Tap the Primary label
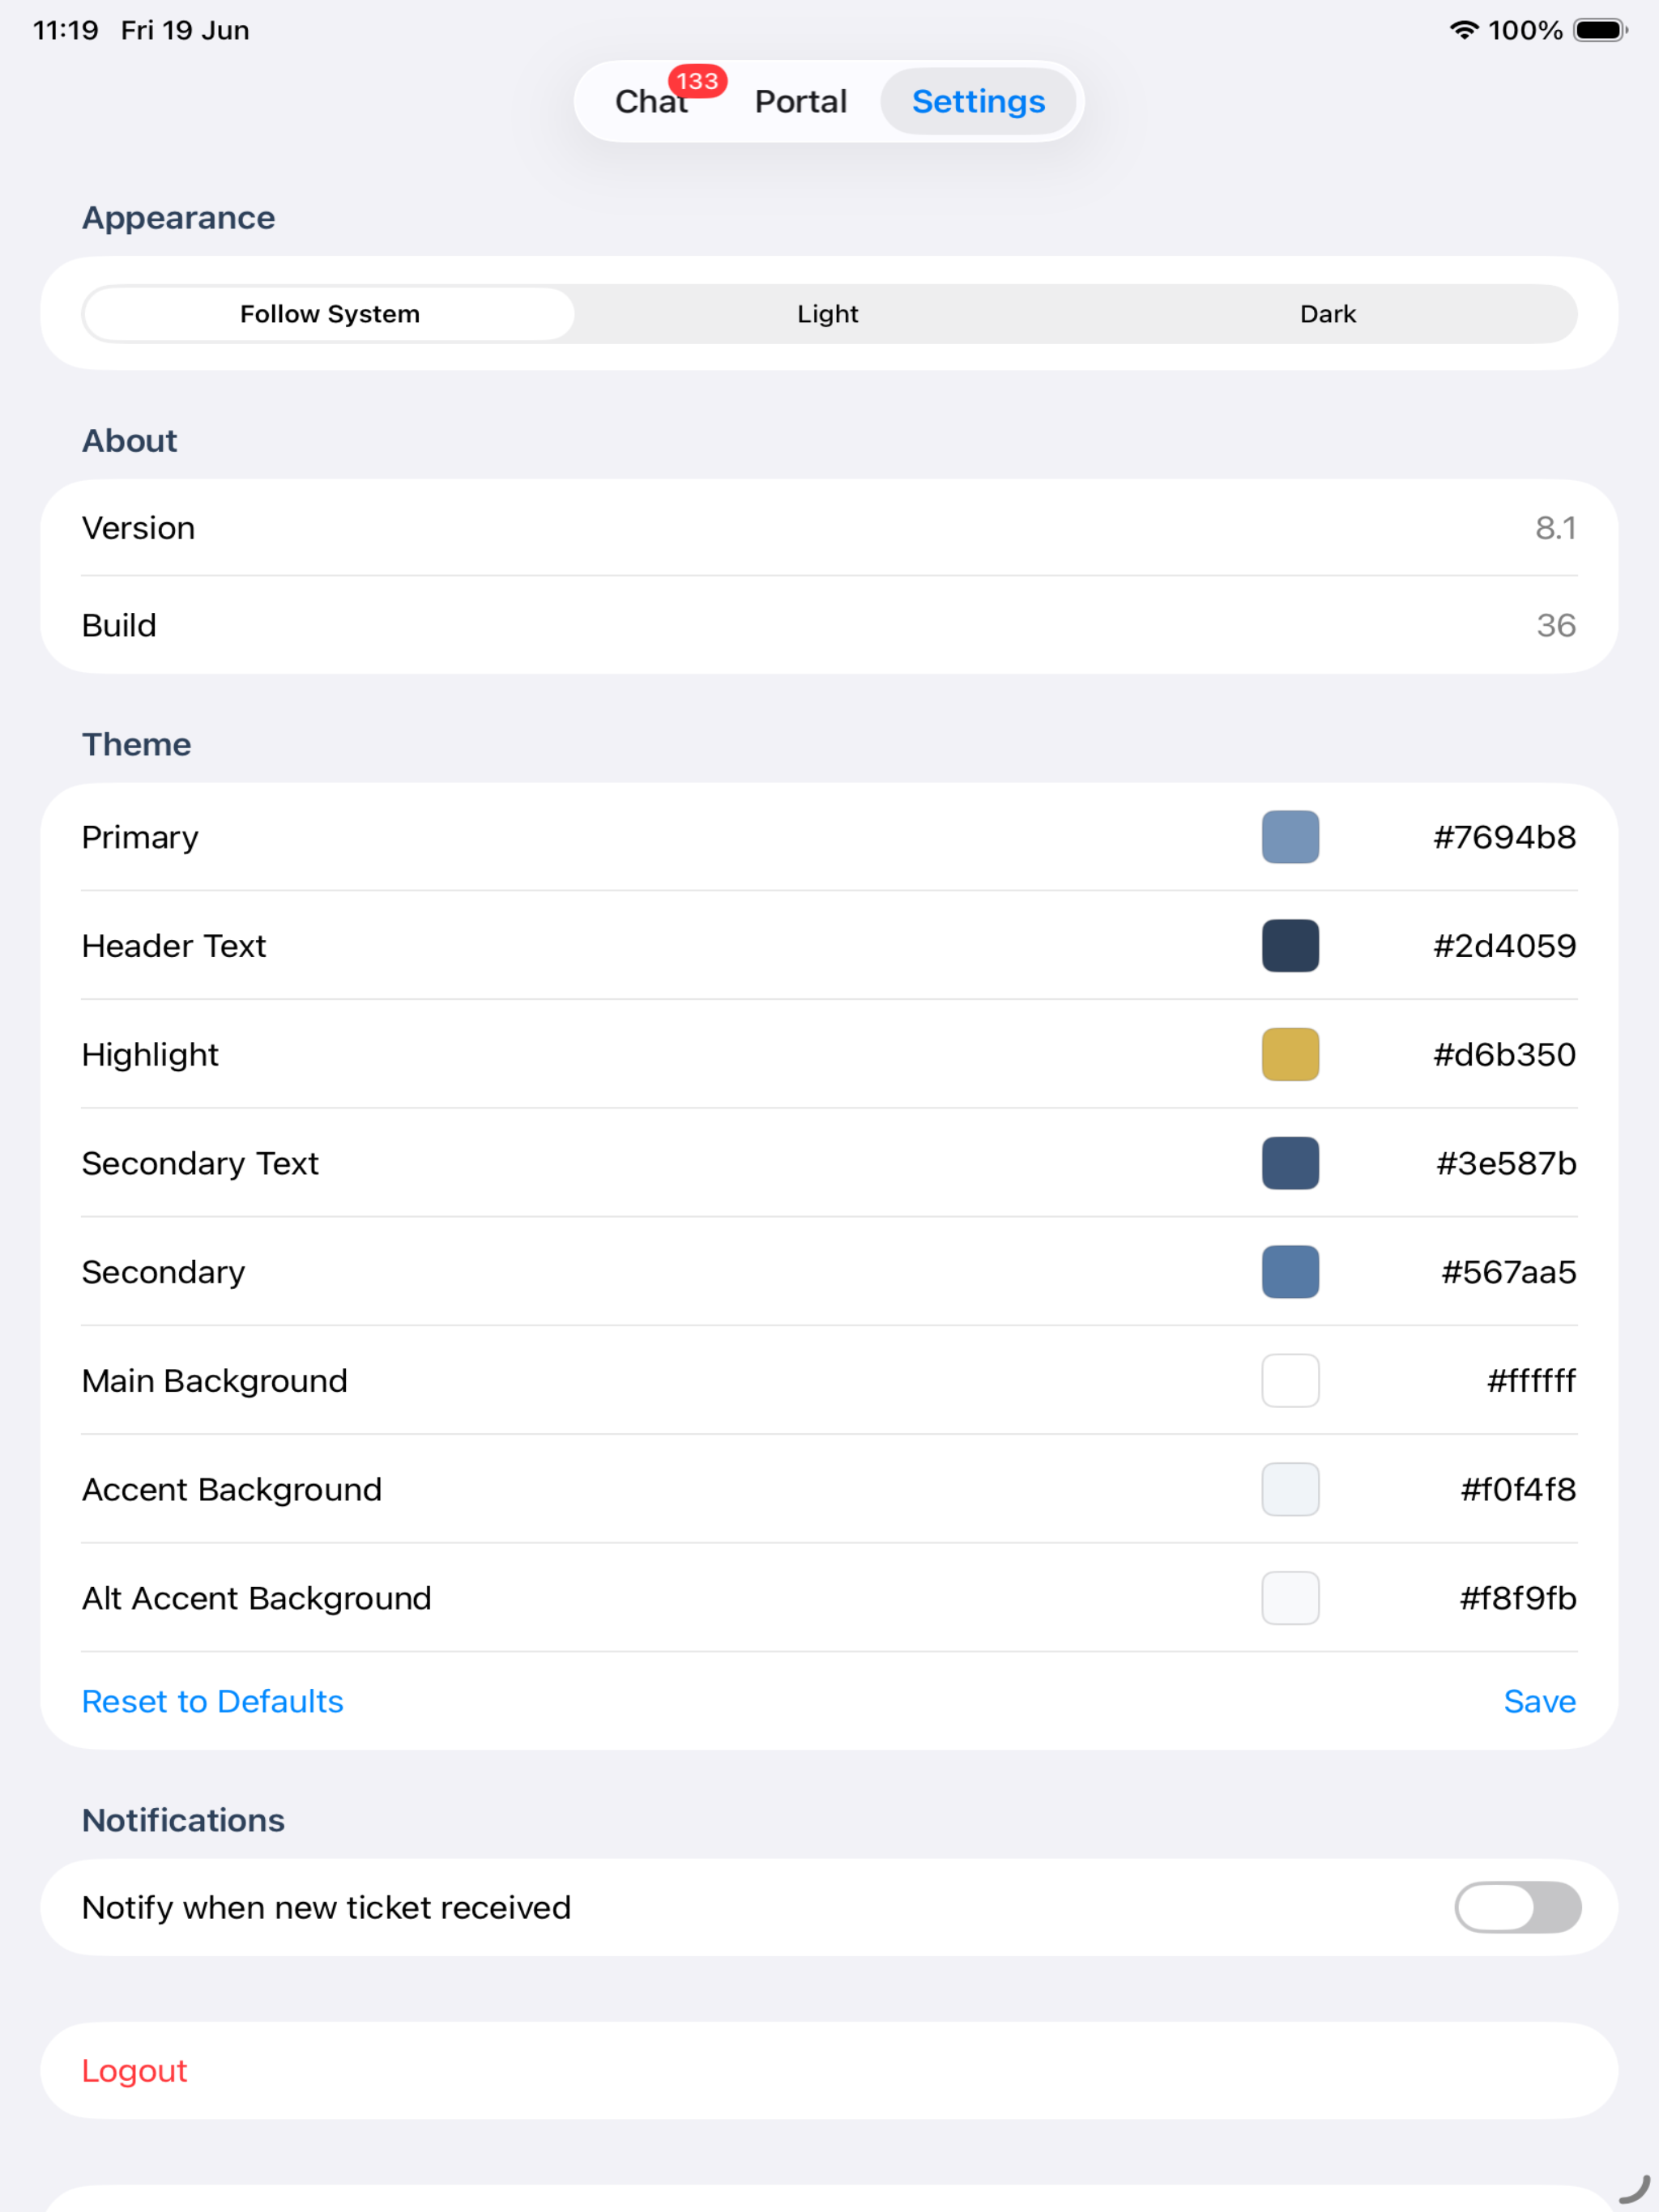 point(140,837)
